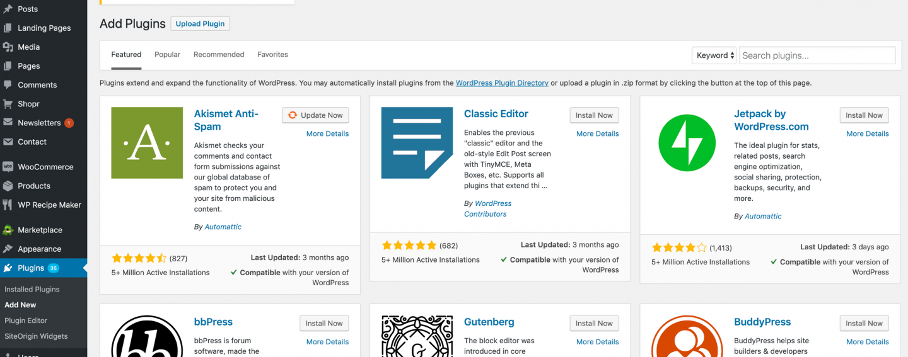Image resolution: width=908 pixels, height=357 pixels.
Task: Switch to the Favorites tab
Action: (273, 55)
